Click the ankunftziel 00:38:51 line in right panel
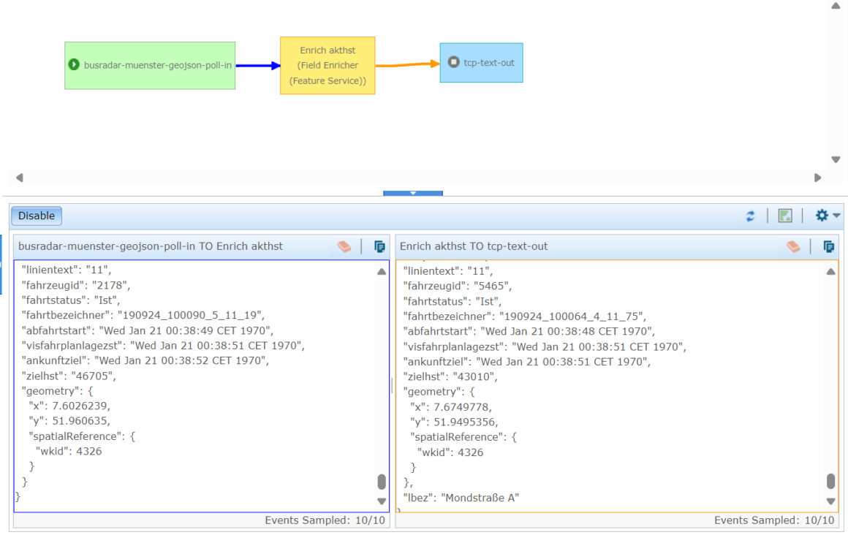 [527, 362]
